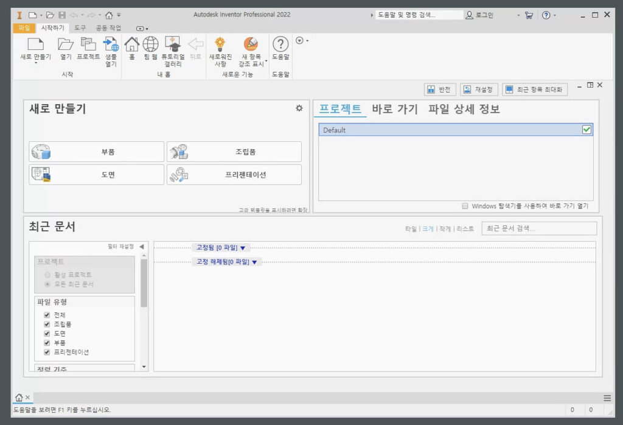Screen dimensions: 623x425
Task: Switch to the 바로 가기 tab
Action: pos(394,109)
